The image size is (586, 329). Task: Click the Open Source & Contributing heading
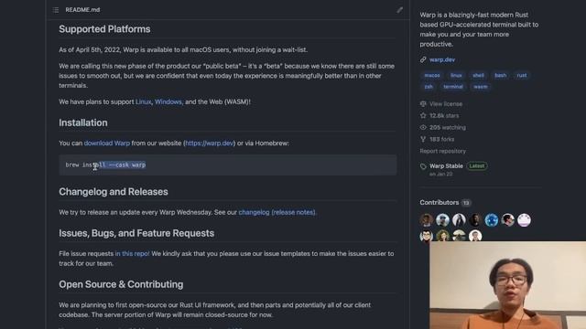pos(121,284)
